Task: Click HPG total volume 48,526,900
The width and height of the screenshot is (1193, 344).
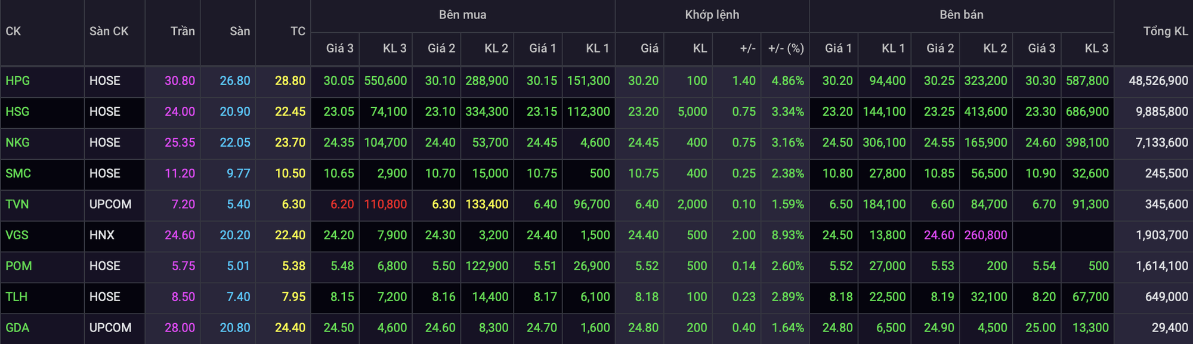Action: pyautogui.click(x=1158, y=80)
